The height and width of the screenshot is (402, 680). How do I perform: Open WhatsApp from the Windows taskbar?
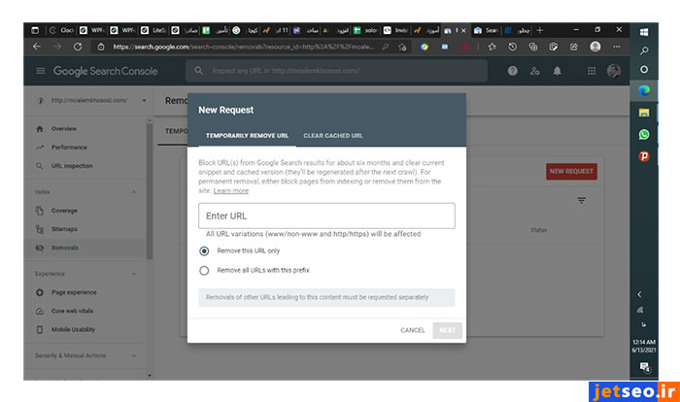coord(644,135)
